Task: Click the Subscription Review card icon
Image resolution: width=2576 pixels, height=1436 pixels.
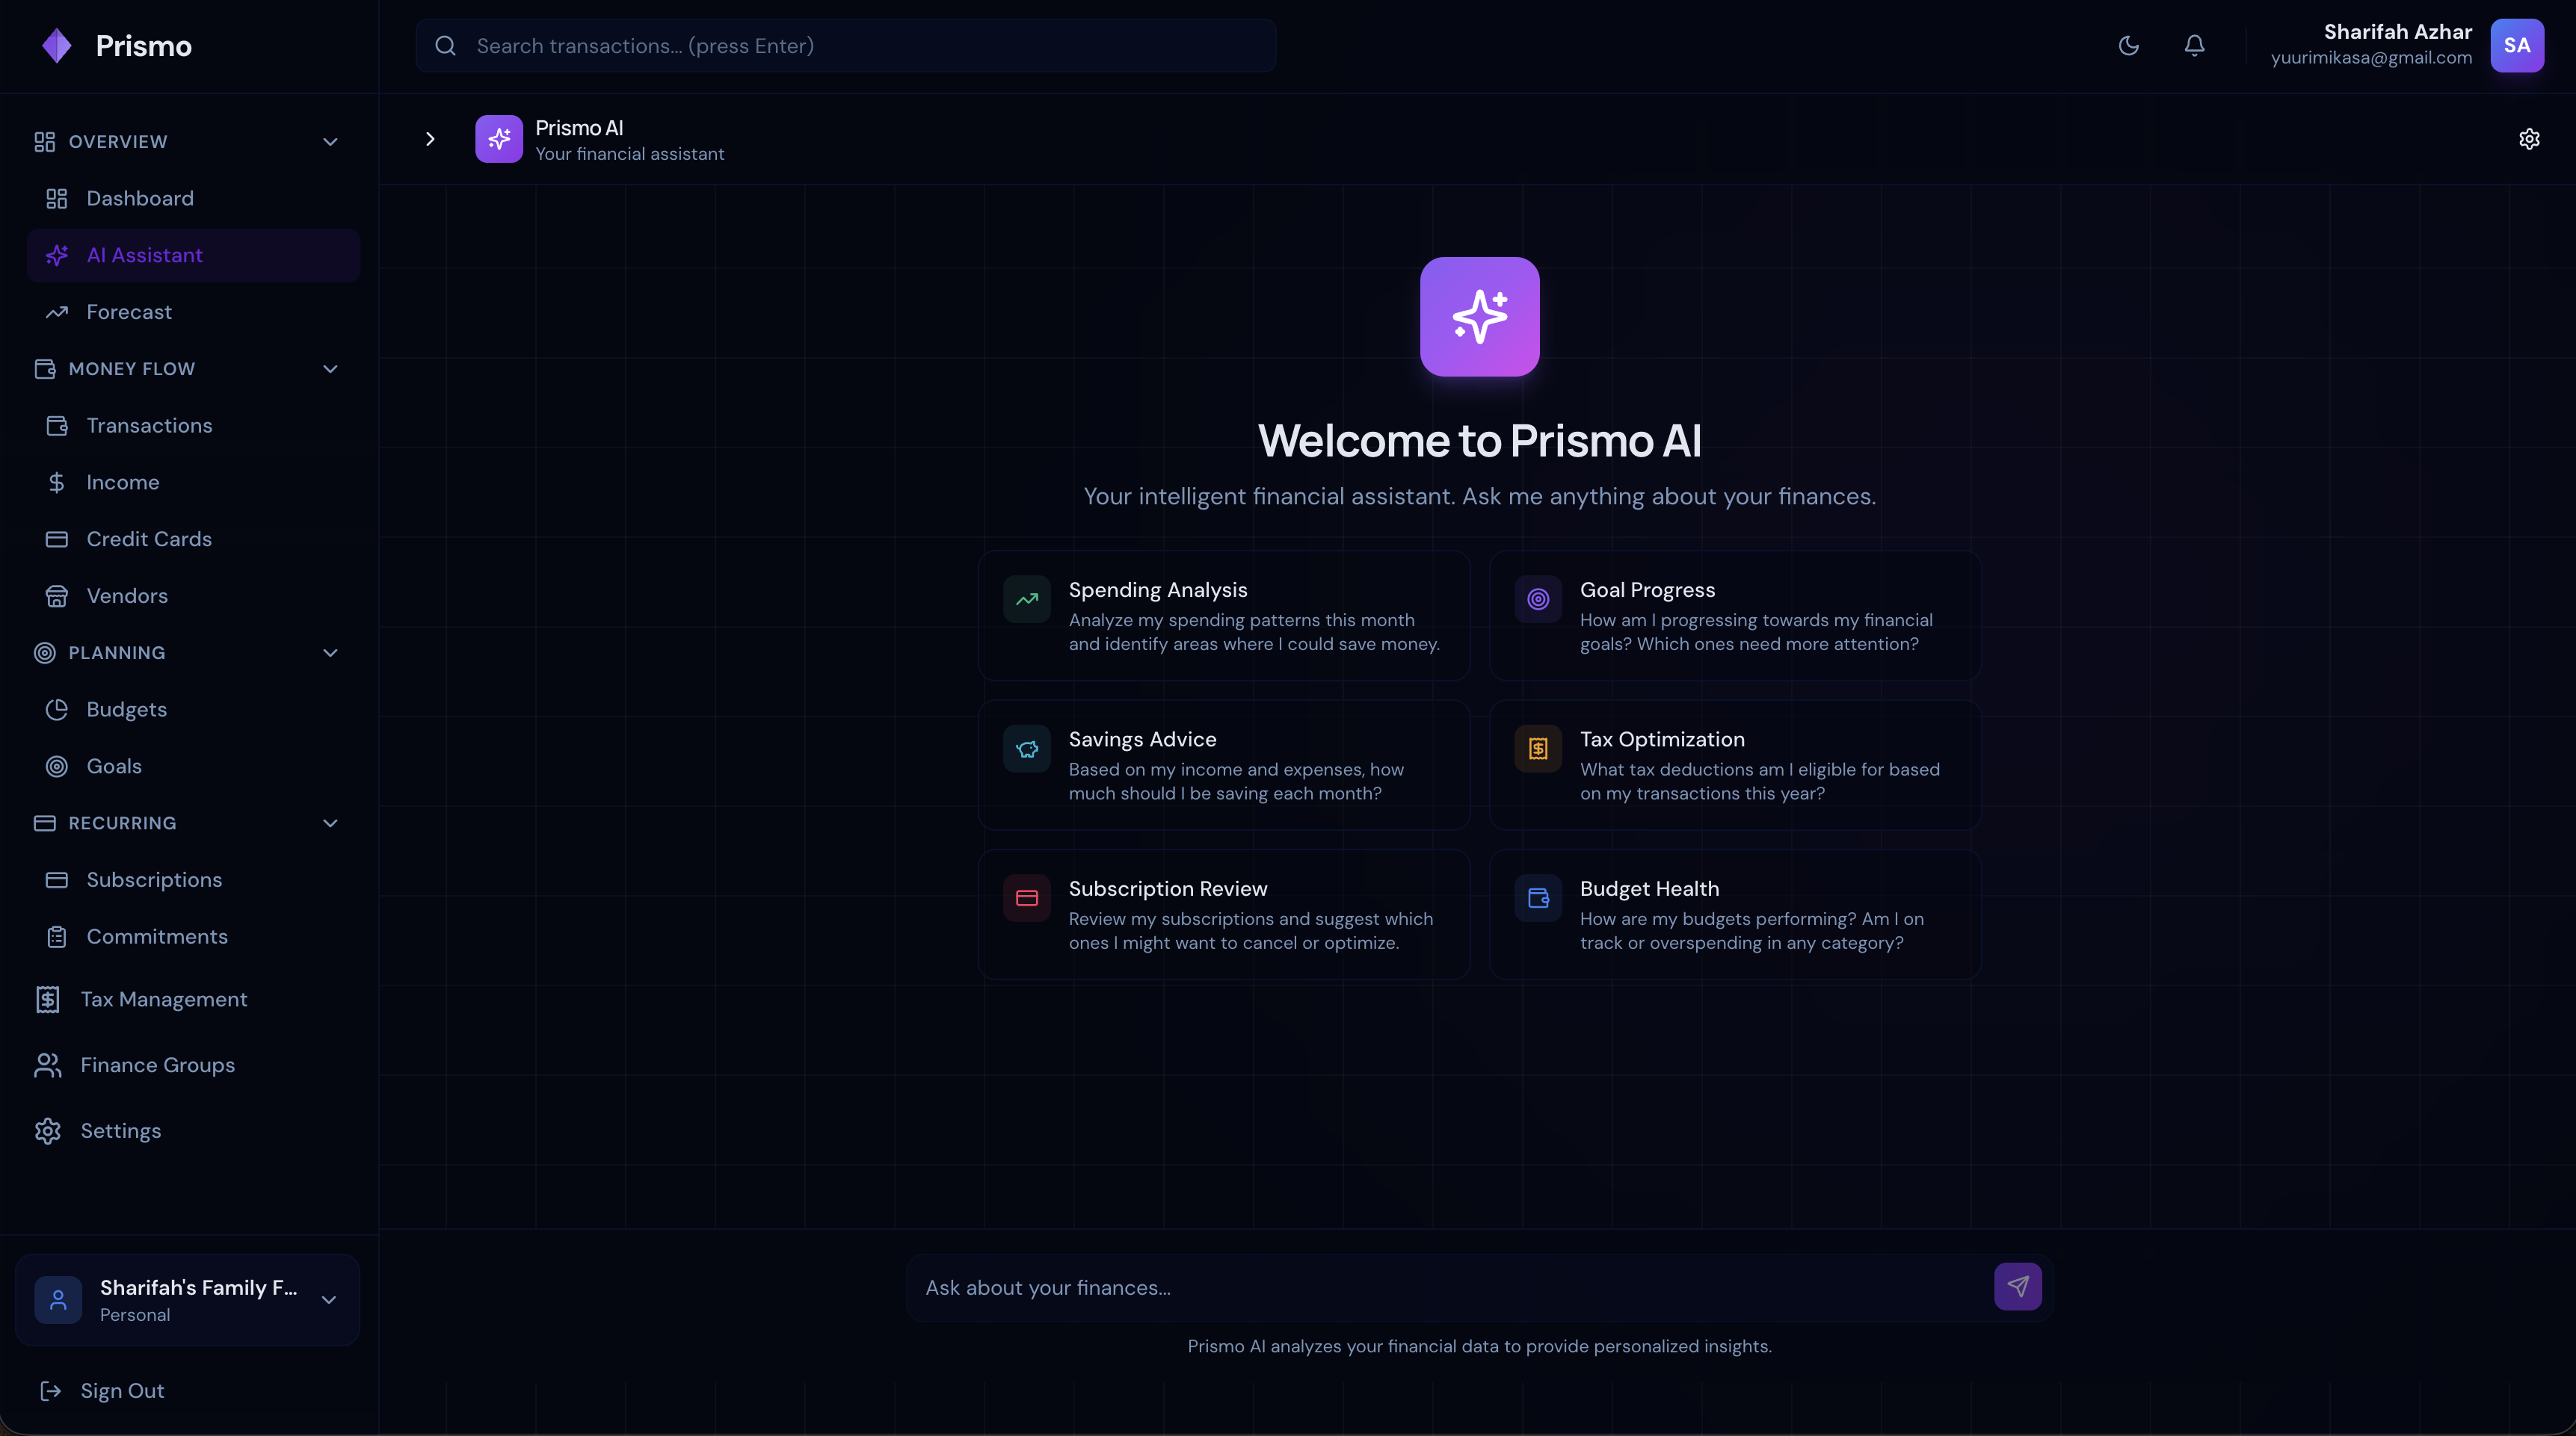Action: pos(1027,898)
